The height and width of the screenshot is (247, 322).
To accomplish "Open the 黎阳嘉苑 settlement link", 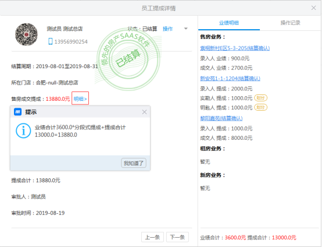I will tap(221, 118).
